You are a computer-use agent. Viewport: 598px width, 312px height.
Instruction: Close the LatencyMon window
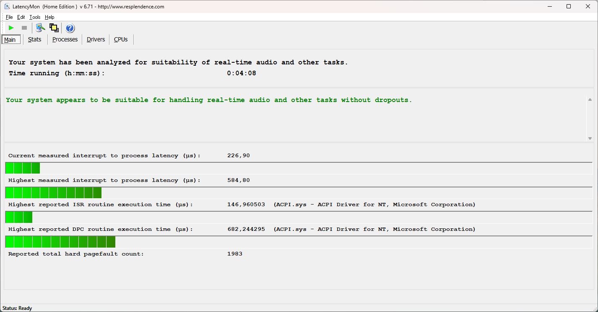588,6
